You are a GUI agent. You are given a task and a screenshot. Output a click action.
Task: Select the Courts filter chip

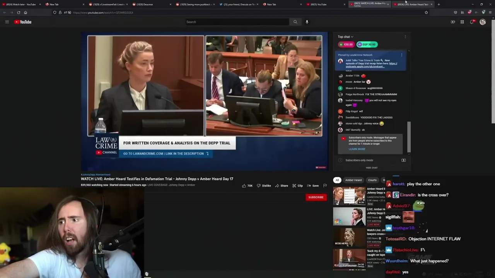(x=372, y=180)
